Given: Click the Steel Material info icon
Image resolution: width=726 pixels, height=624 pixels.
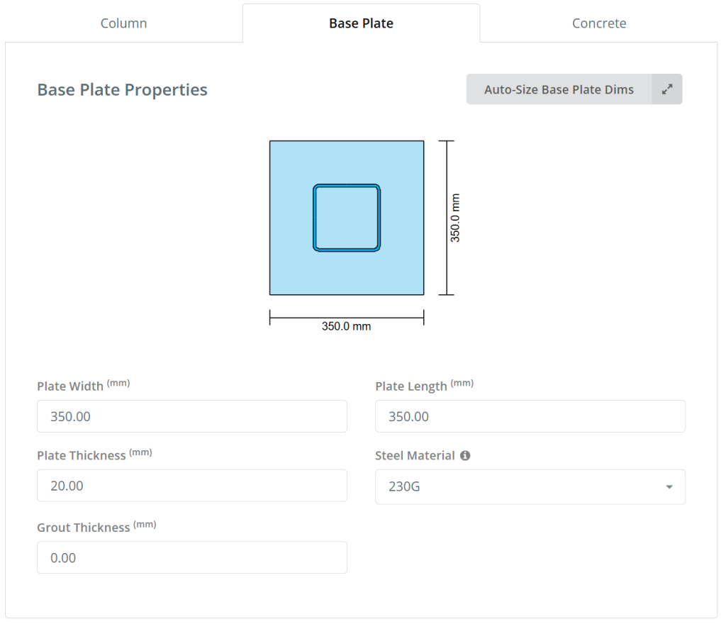Looking at the screenshot, I should pyautogui.click(x=465, y=456).
